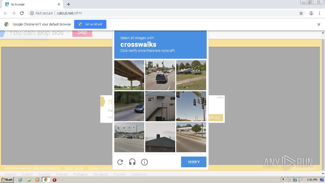Open the earnfreebit.tk advertised website link
The width and height of the screenshot is (325, 183).
coord(46,168)
